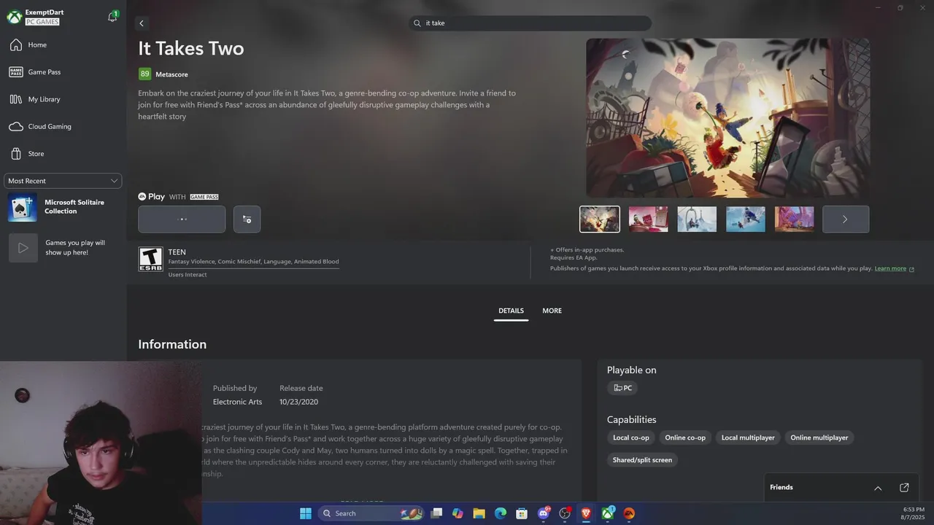Open the manage game options button
This screenshot has height=525, width=934.
point(247,219)
